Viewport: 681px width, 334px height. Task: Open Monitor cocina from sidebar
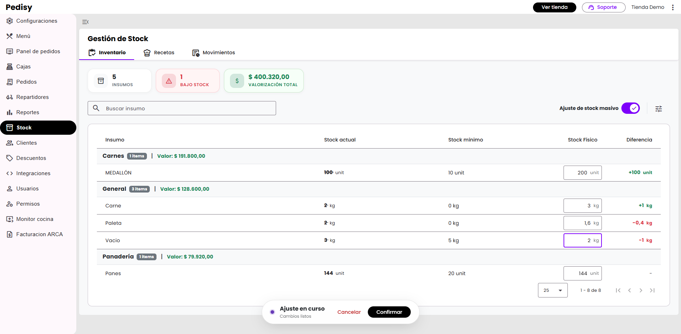[x=34, y=219]
